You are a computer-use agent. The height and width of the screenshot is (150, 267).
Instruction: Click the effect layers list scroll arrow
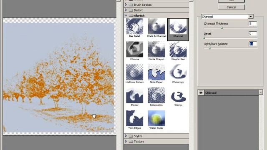tap(261, 92)
